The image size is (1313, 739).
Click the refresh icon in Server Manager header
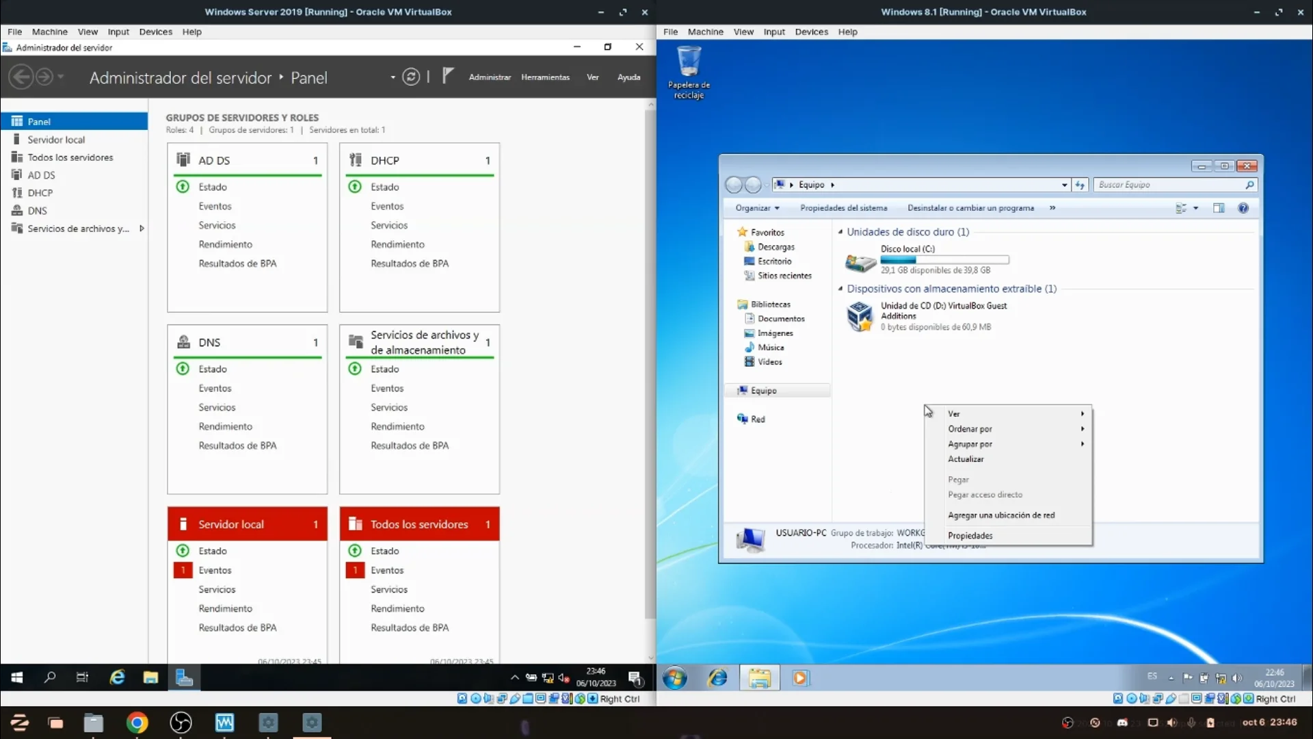point(410,77)
